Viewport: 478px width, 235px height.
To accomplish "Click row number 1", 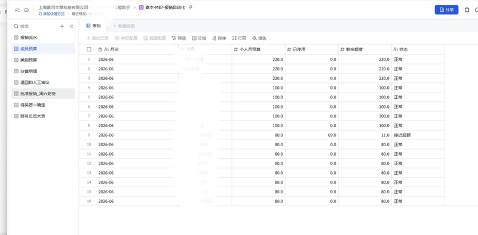I will pyautogui.click(x=88, y=60).
